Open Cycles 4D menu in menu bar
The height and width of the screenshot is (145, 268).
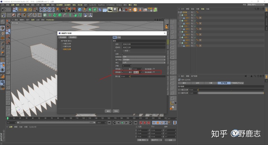coord(92,5)
